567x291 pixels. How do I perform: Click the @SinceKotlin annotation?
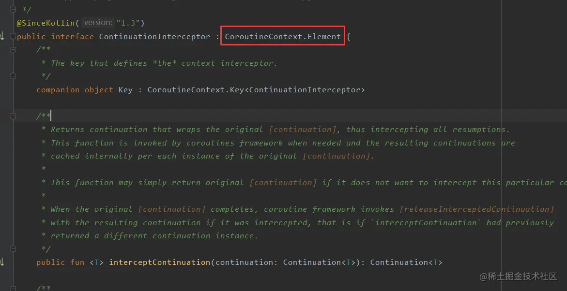coord(46,23)
